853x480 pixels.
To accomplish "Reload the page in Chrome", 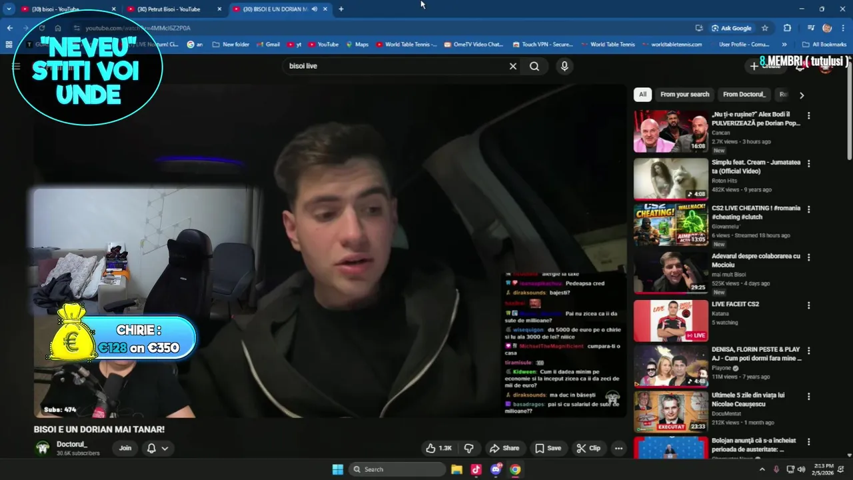I will pos(41,28).
